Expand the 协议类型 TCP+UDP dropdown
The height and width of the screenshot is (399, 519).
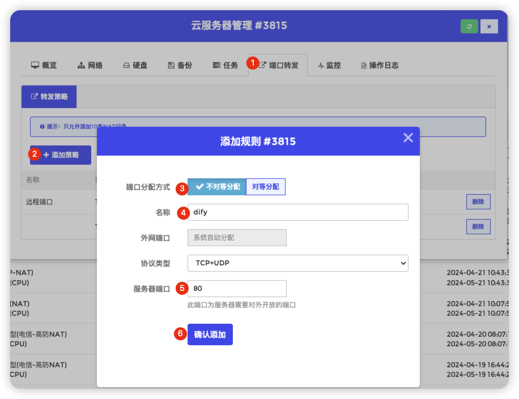[298, 263]
